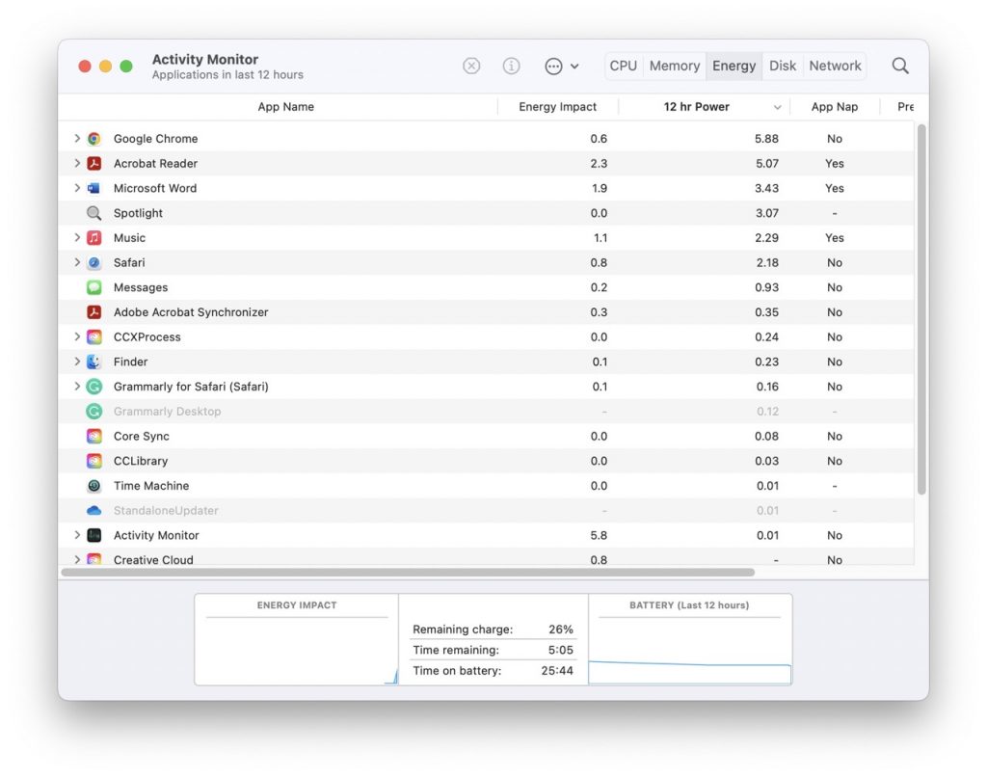The width and height of the screenshot is (987, 777).
Task: Expand the CCXProcess process group
Action: [77, 336]
